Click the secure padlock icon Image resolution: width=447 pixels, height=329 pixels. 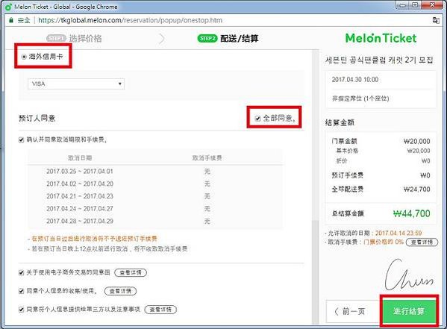pos(11,20)
